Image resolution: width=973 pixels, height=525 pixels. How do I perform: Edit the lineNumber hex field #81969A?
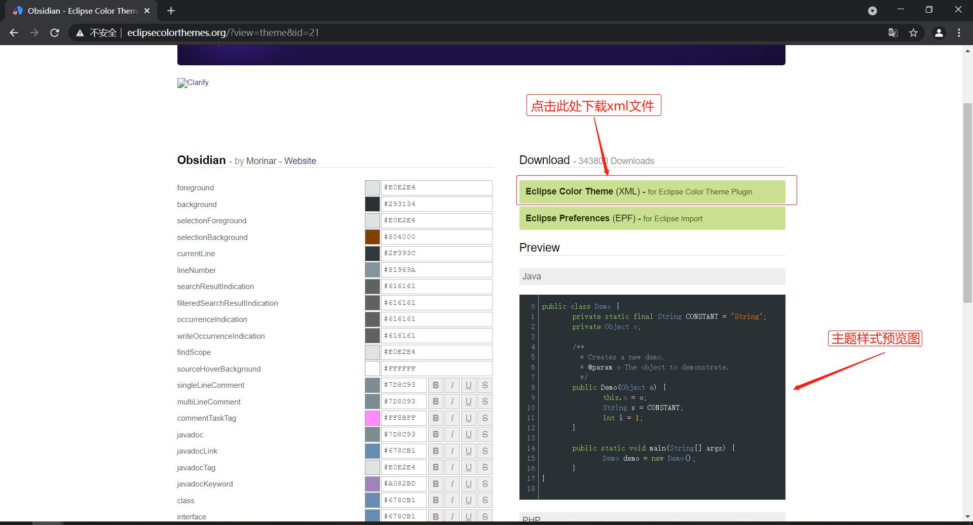[x=436, y=270]
